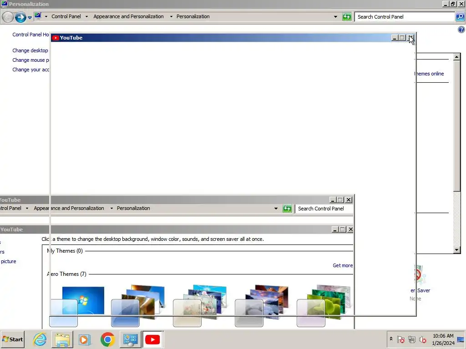Click the Show desktop icon in tray

coord(461,339)
